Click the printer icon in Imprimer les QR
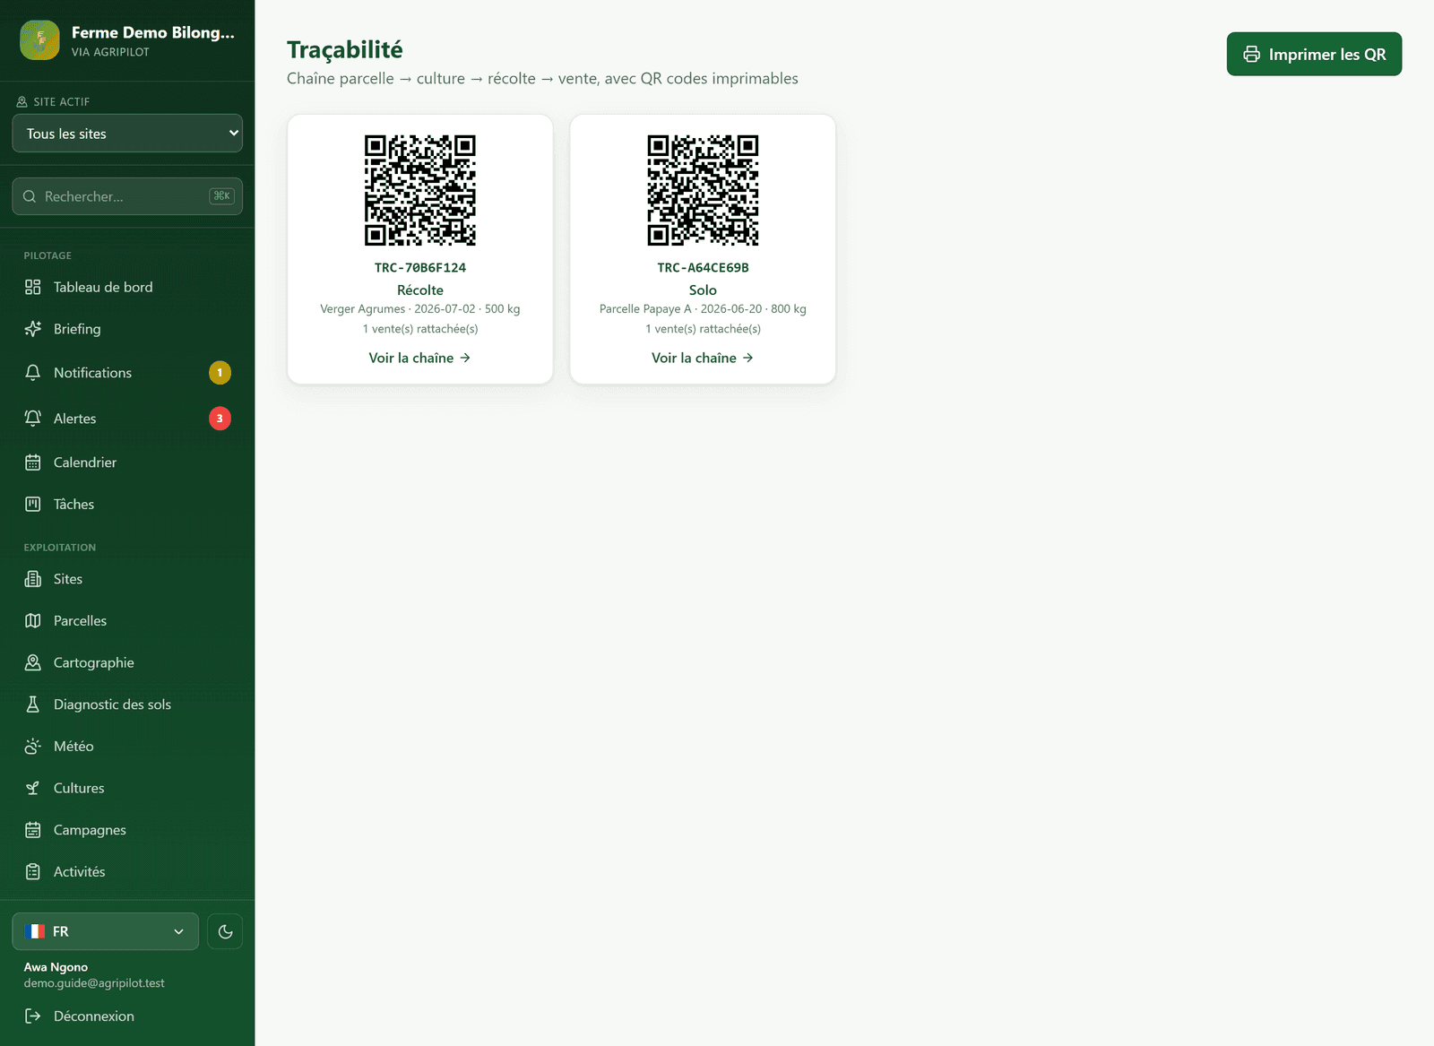Viewport: 1434px width, 1046px height. pos(1252,55)
